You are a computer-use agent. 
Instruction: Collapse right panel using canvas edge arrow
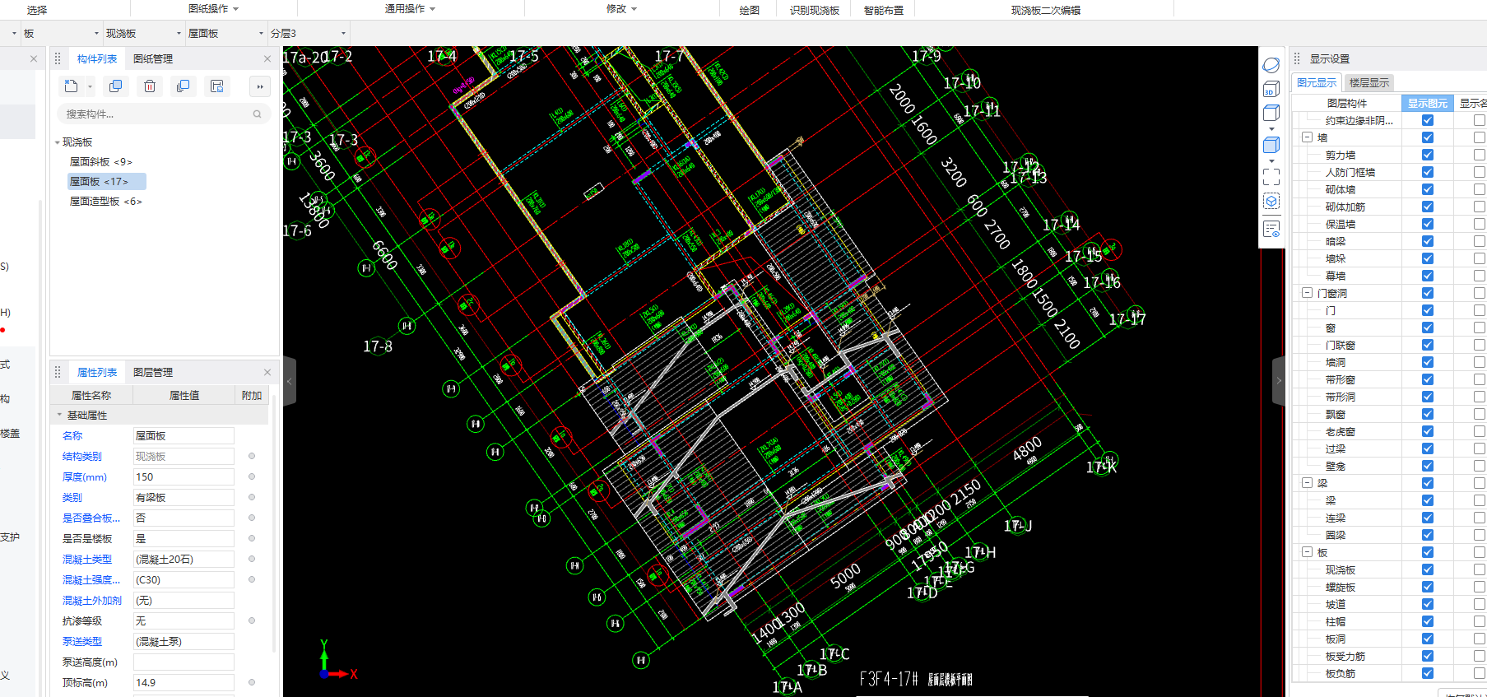coord(1278,381)
